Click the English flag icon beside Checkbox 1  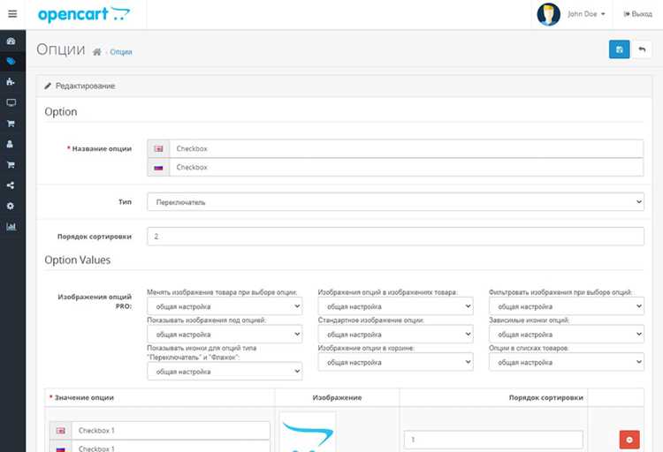point(61,431)
